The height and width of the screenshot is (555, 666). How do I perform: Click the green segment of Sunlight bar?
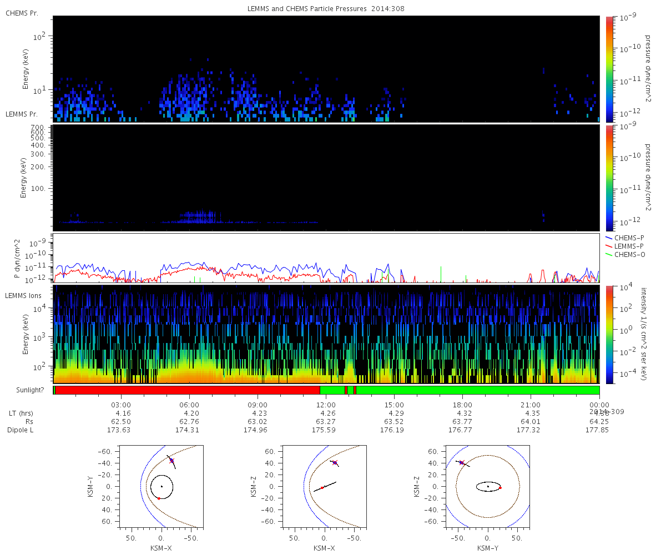point(477,390)
